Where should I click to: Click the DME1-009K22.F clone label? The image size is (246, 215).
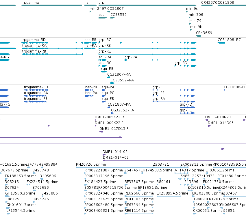tap(109, 123)
